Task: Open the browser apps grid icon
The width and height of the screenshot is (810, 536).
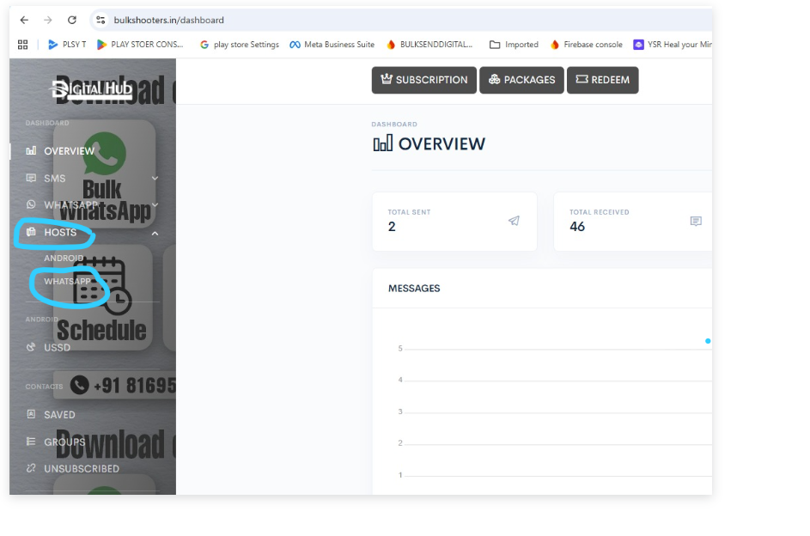Action: (23, 45)
